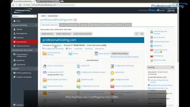Image resolution: width=190 pixels, height=107 pixels.
Task: Click the search magnifier icon
Action: (35, 16)
